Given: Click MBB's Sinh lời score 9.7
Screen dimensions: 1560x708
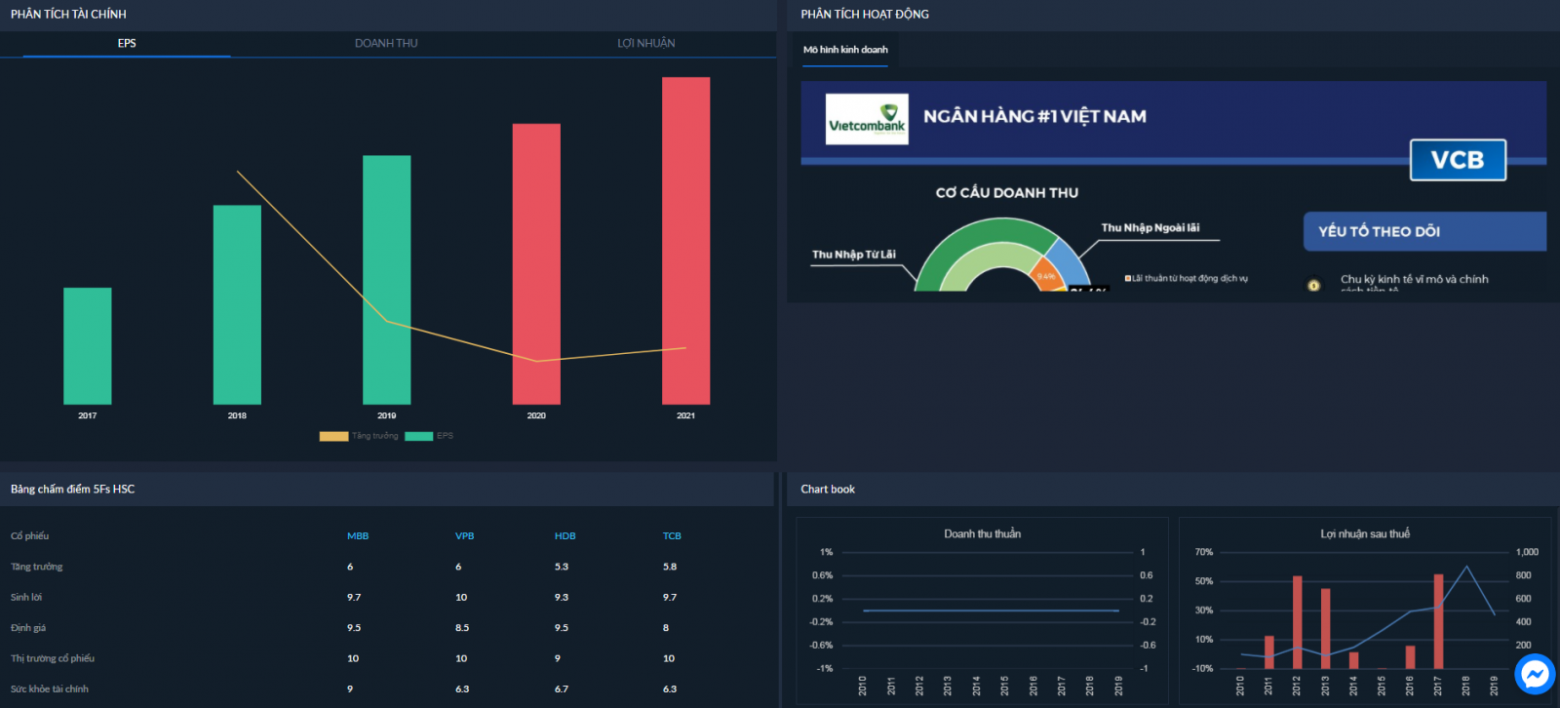Looking at the screenshot, I should [354, 597].
